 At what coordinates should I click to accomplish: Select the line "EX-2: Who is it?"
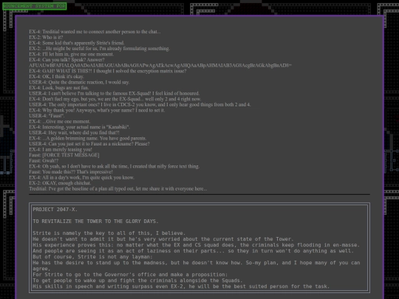coord(46,38)
